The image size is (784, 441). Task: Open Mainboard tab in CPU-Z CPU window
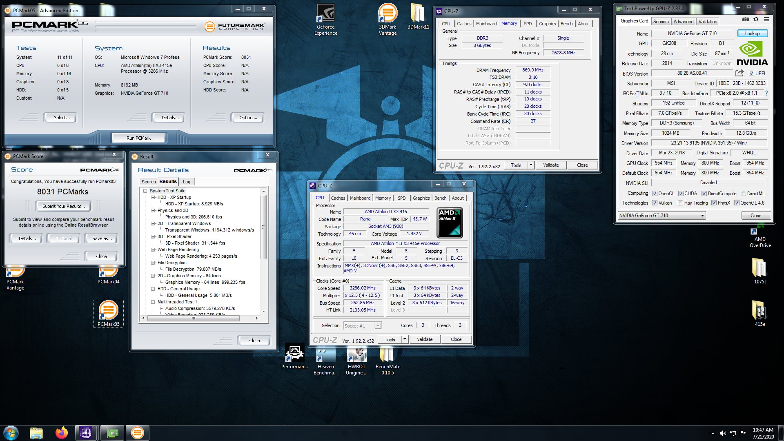[360, 198]
